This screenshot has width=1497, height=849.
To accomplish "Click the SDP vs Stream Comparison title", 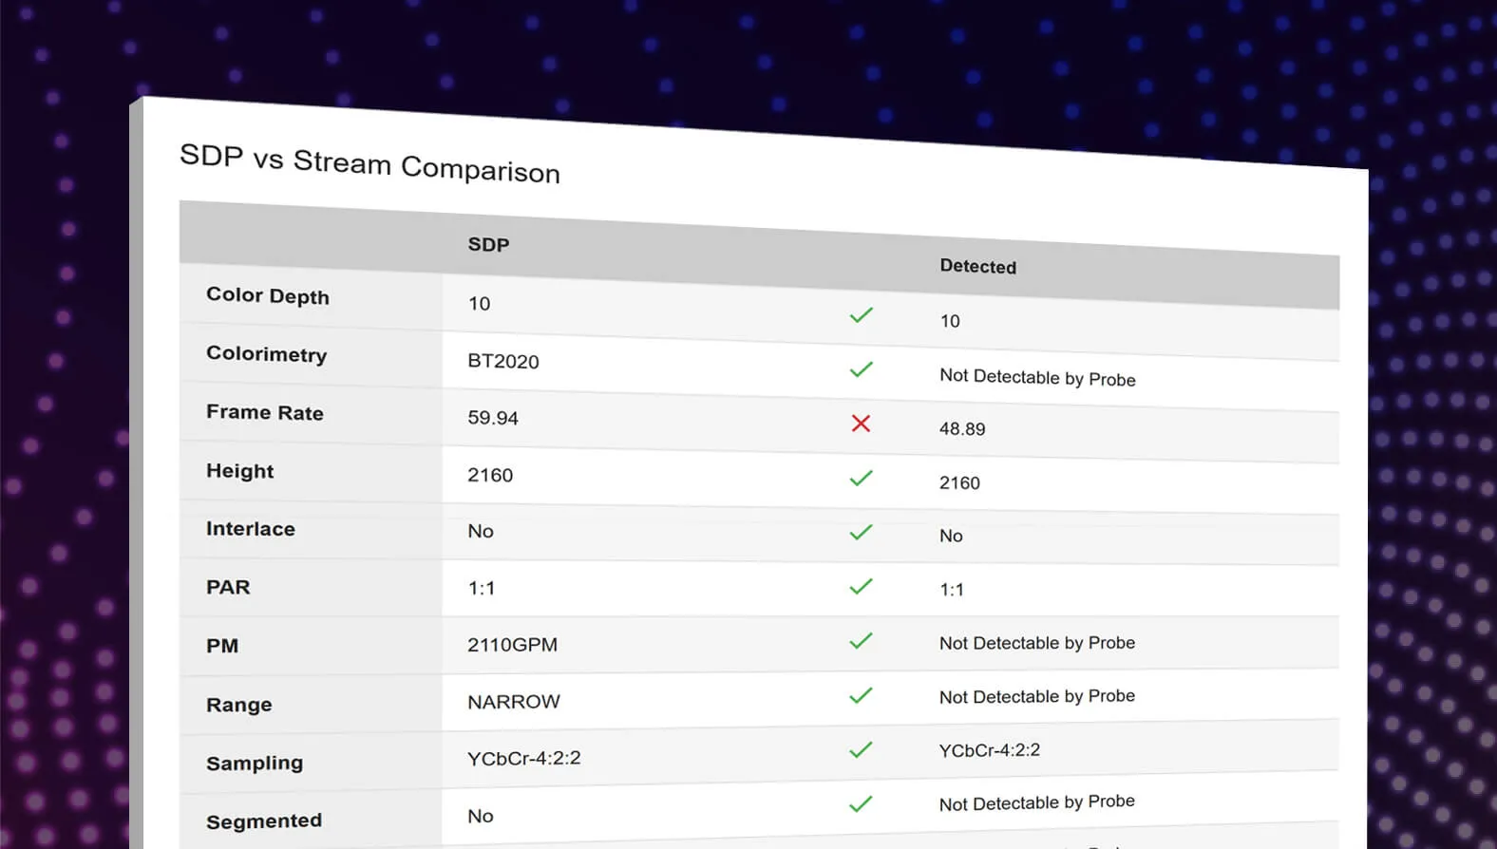I will point(370,163).
